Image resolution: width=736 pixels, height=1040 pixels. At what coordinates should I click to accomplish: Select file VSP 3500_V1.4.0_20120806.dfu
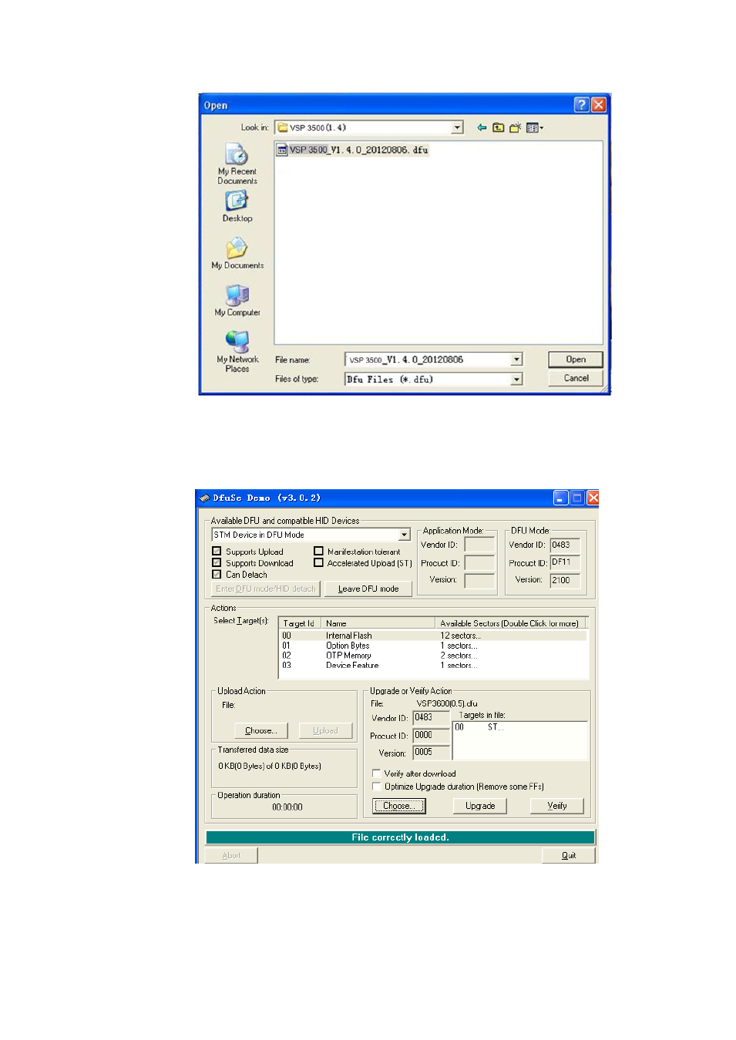pos(352,150)
